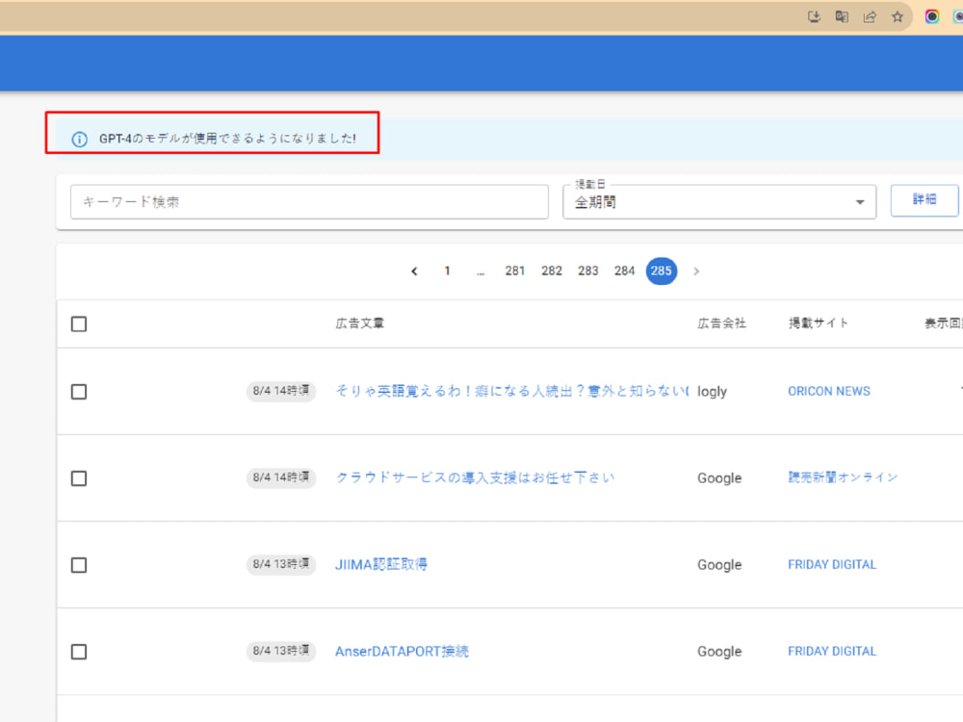Open the 読売新聞オンライン site link

coord(843,477)
